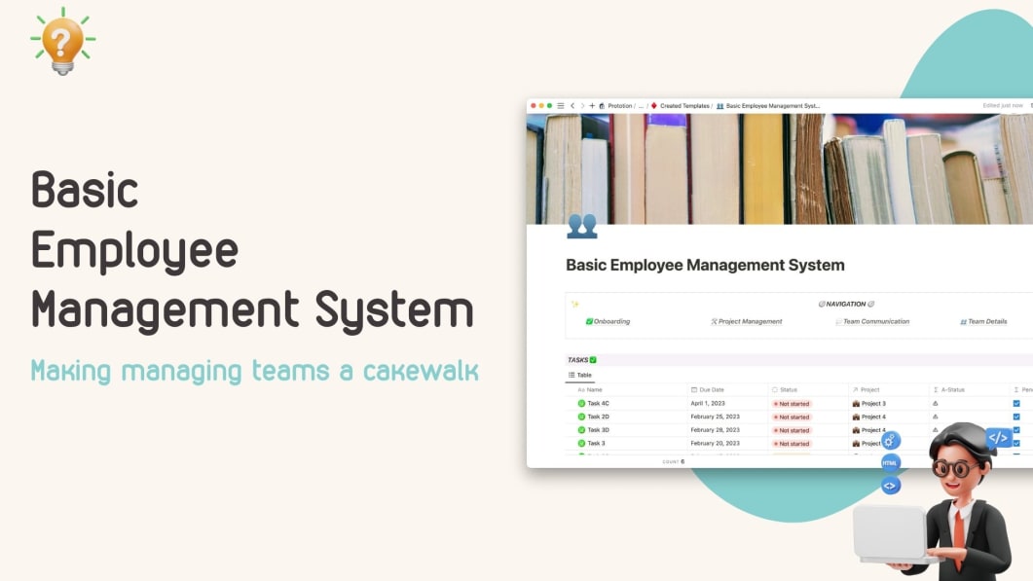
Task: Click the green progress icon beside Task 4C
Action: (x=580, y=403)
